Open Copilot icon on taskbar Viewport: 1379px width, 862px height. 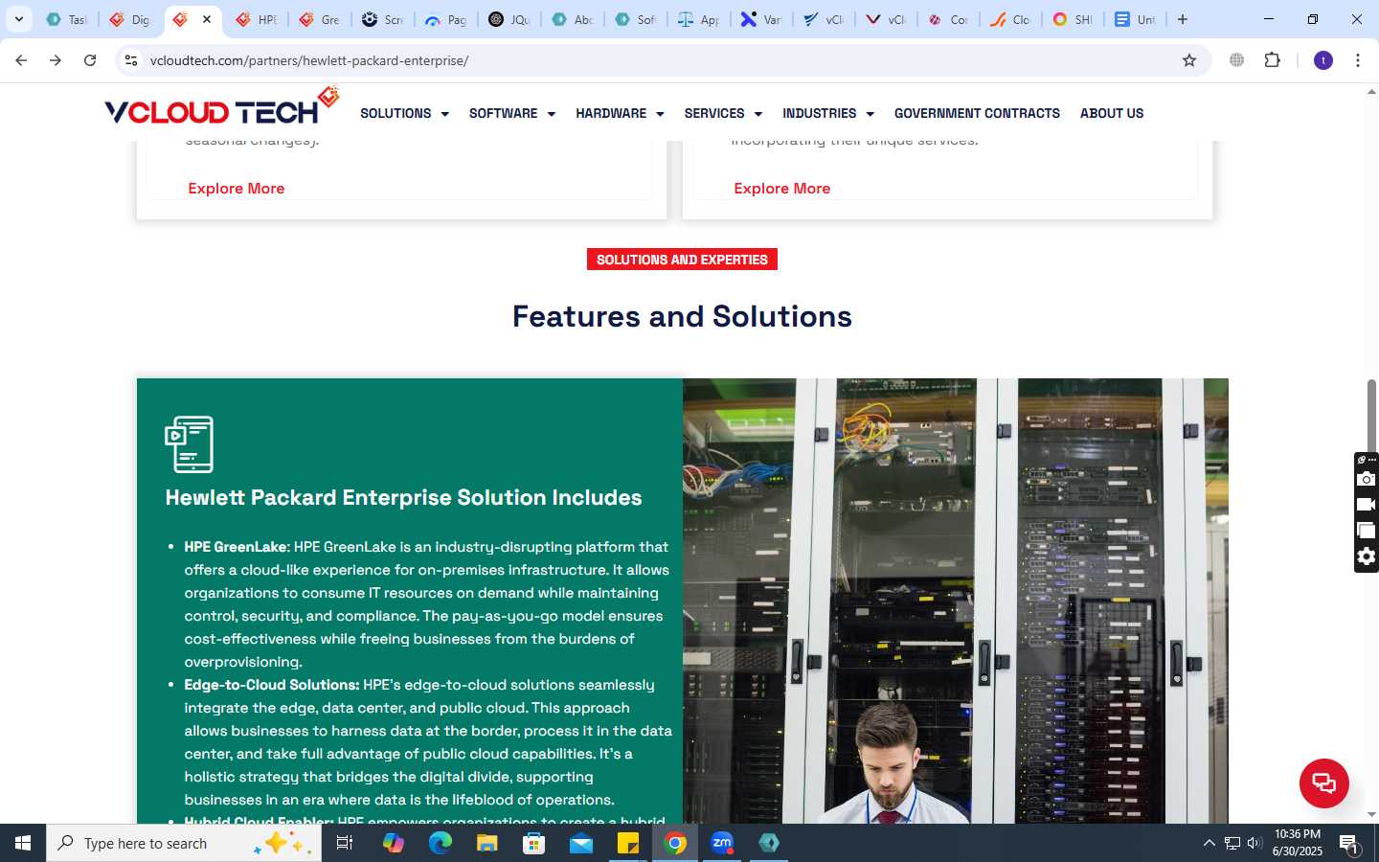393,843
